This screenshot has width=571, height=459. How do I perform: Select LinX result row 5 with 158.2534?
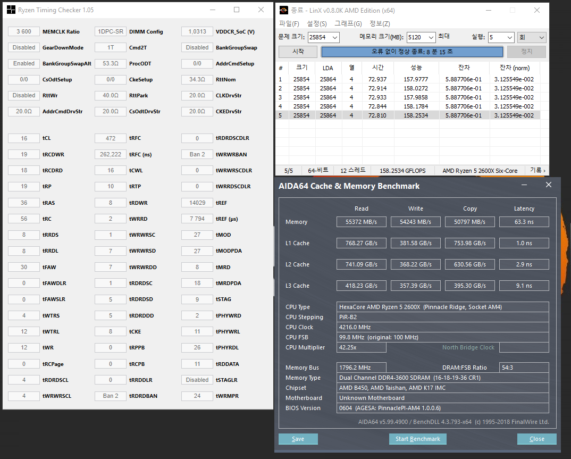[408, 115]
